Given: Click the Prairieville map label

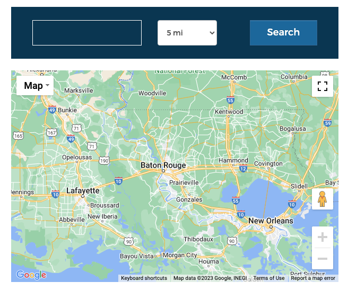Looking at the screenshot, I should point(184,183).
